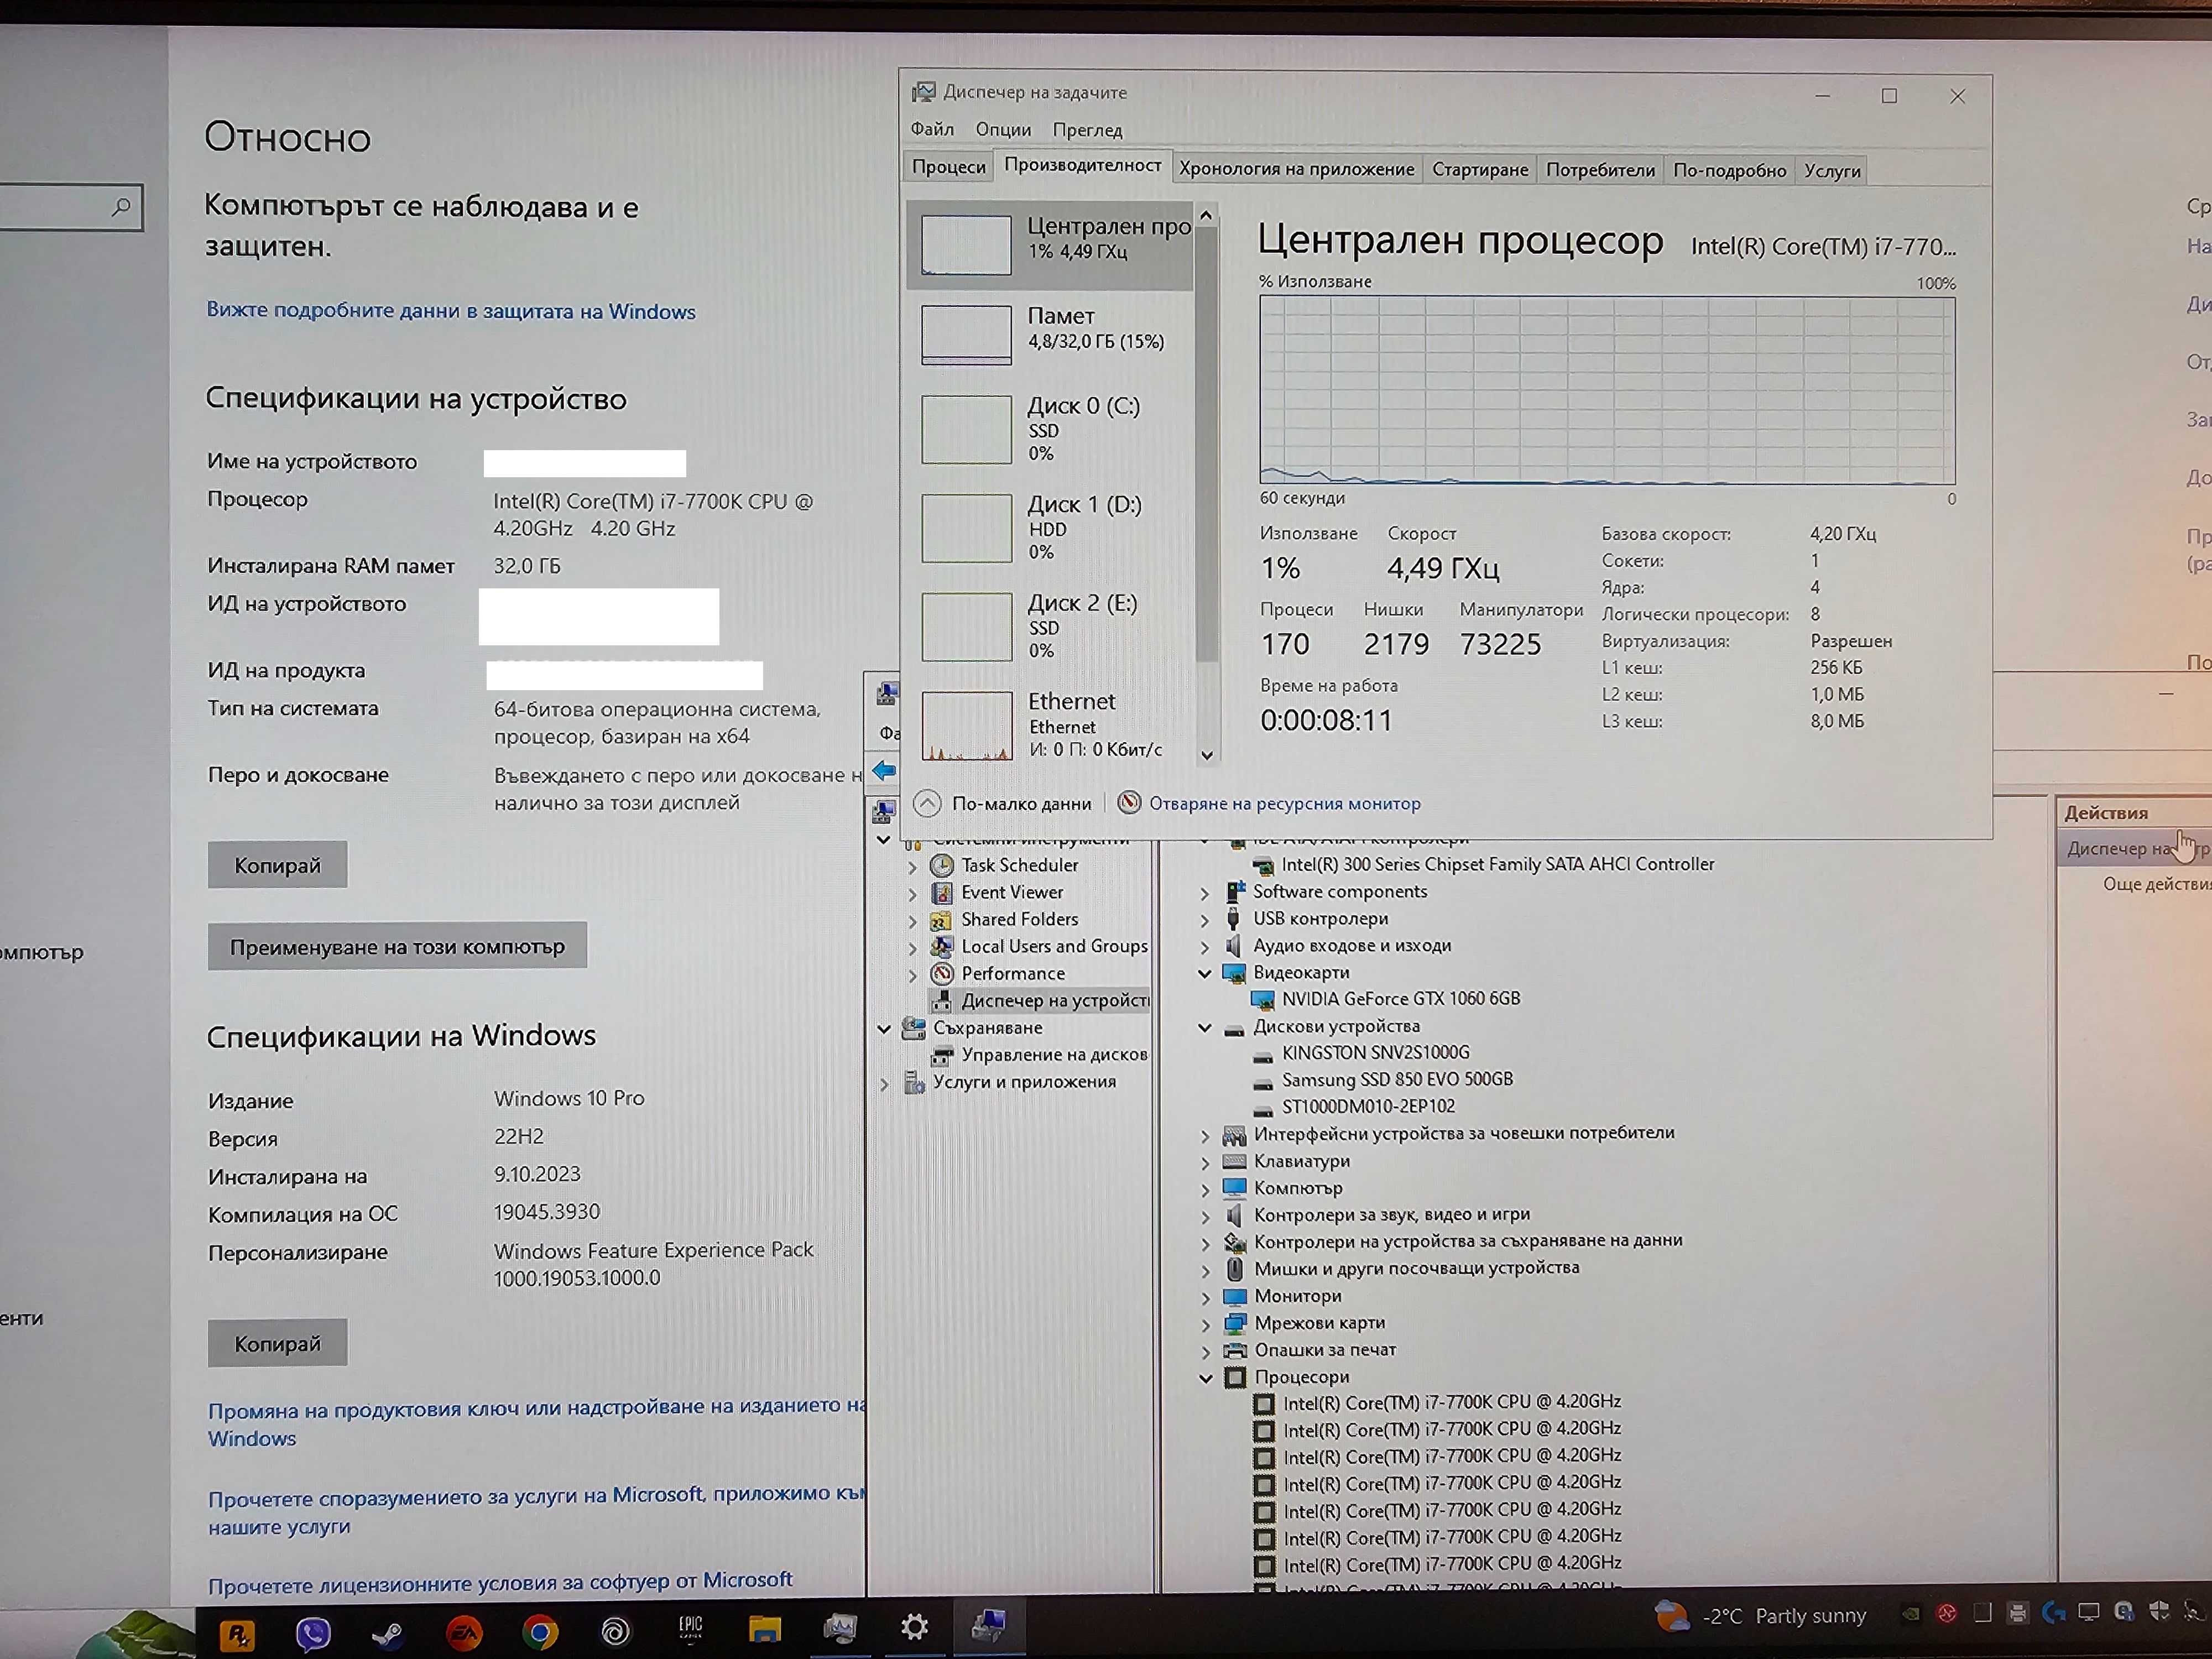Open the Стартиране tab

pos(1479,170)
